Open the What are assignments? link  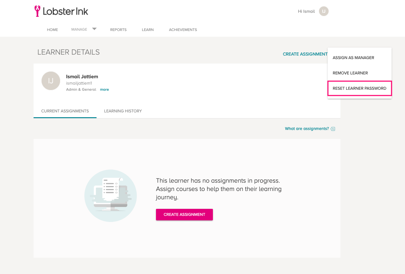coord(307,129)
